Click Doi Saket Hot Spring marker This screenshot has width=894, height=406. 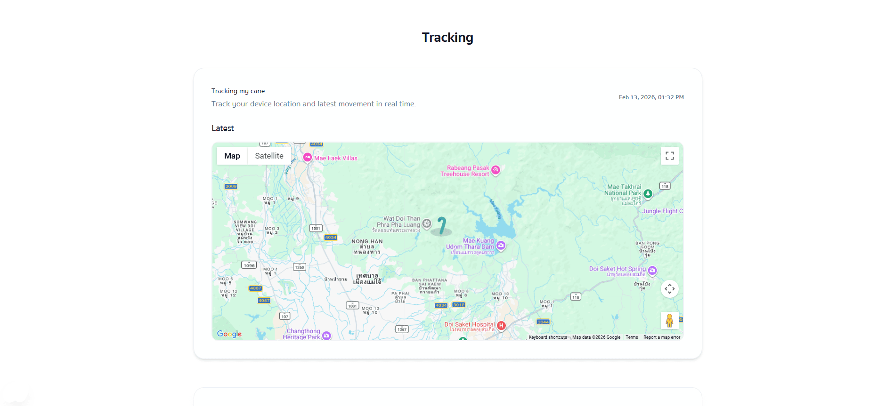(652, 271)
